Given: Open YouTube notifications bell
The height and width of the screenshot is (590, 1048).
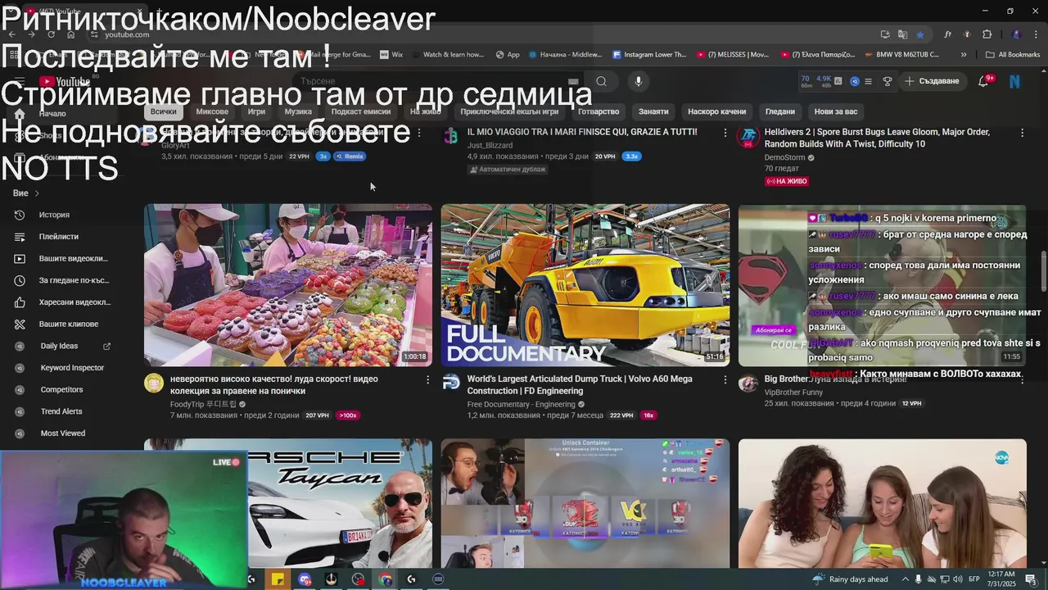Looking at the screenshot, I should pos(984,81).
